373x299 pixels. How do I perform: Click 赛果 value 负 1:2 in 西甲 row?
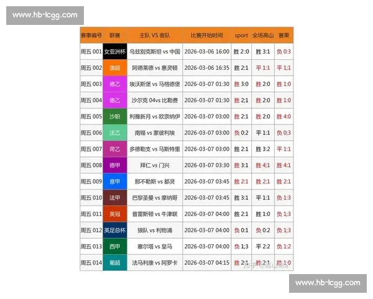284,246
